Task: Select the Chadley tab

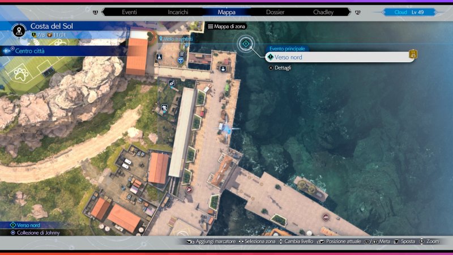Action: point(323,11)
